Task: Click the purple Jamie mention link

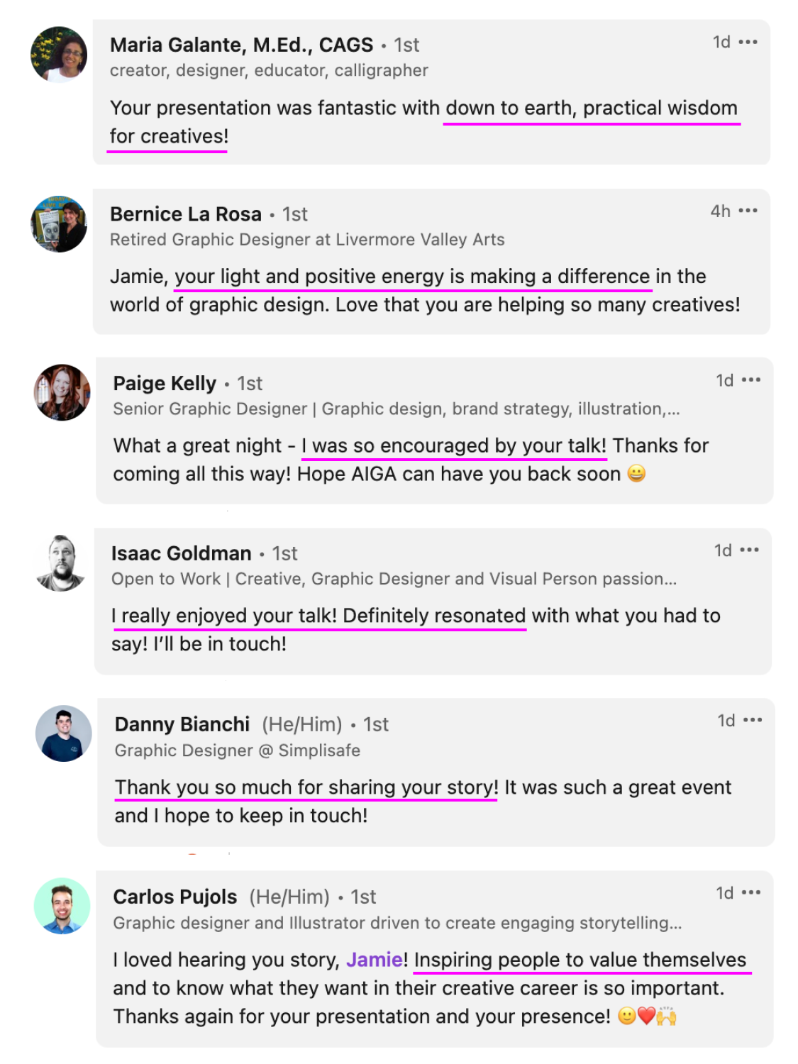Action: coord(374,960)
